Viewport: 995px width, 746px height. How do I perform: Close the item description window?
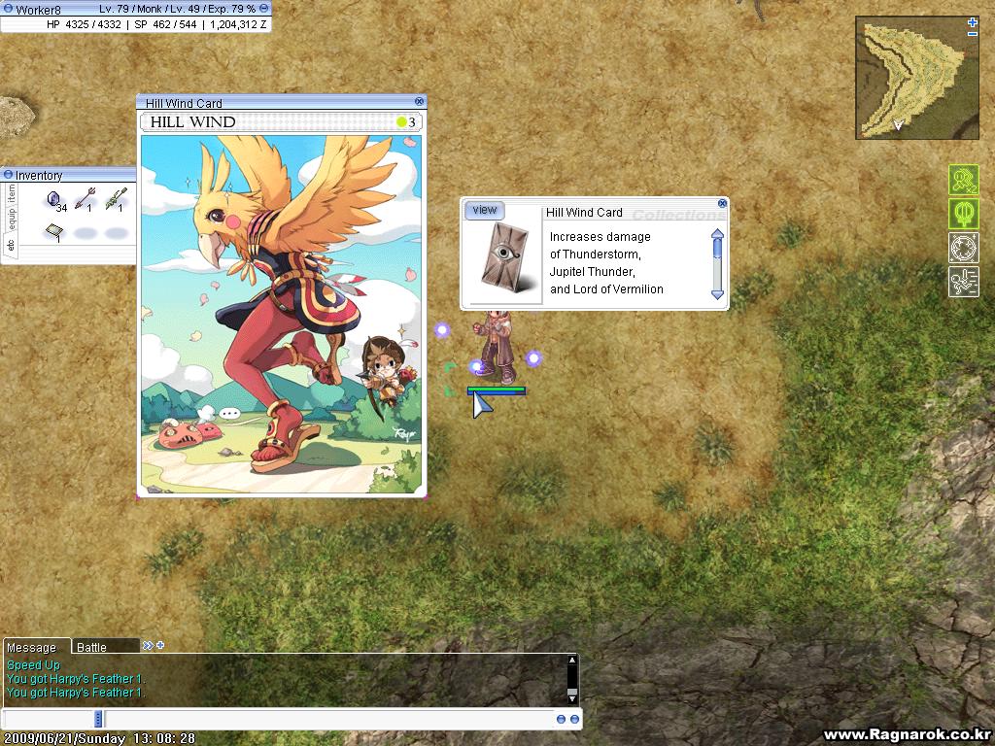(722, 204)
